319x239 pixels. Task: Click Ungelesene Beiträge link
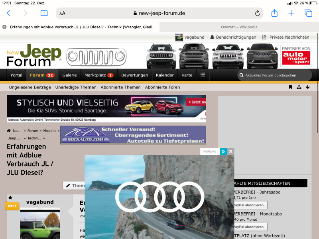pyautogui.click(x=30, y=87)
